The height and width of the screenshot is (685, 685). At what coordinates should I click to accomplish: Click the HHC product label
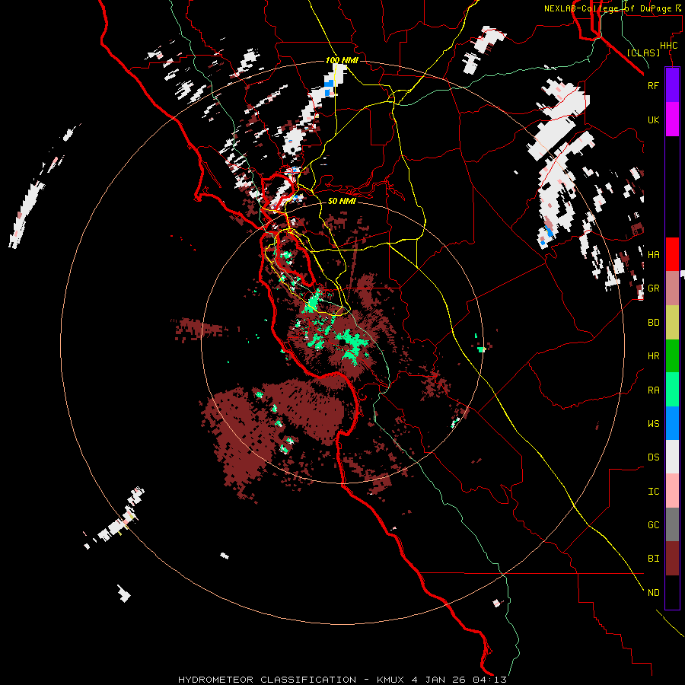pos(668,46)
